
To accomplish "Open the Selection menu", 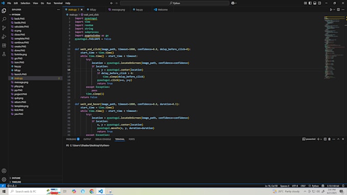I will [25, 3].
